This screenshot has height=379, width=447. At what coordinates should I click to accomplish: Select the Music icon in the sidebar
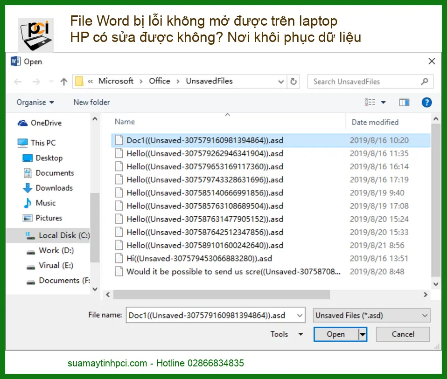(27, 203)
